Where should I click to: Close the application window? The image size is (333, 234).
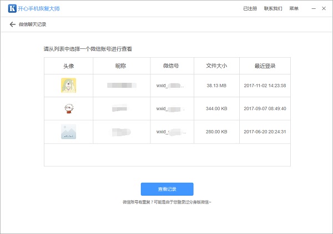(324, 8)
